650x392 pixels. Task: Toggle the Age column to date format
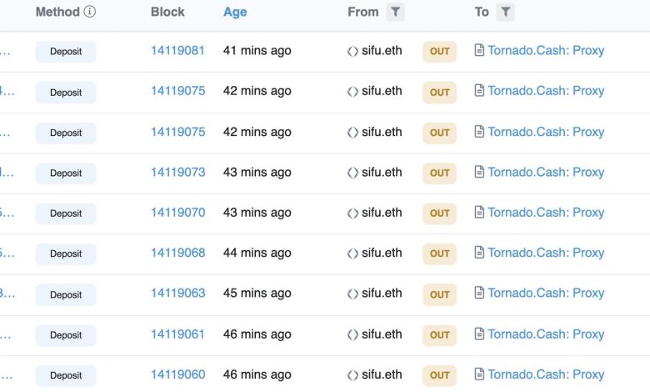(x=235, y=12)
